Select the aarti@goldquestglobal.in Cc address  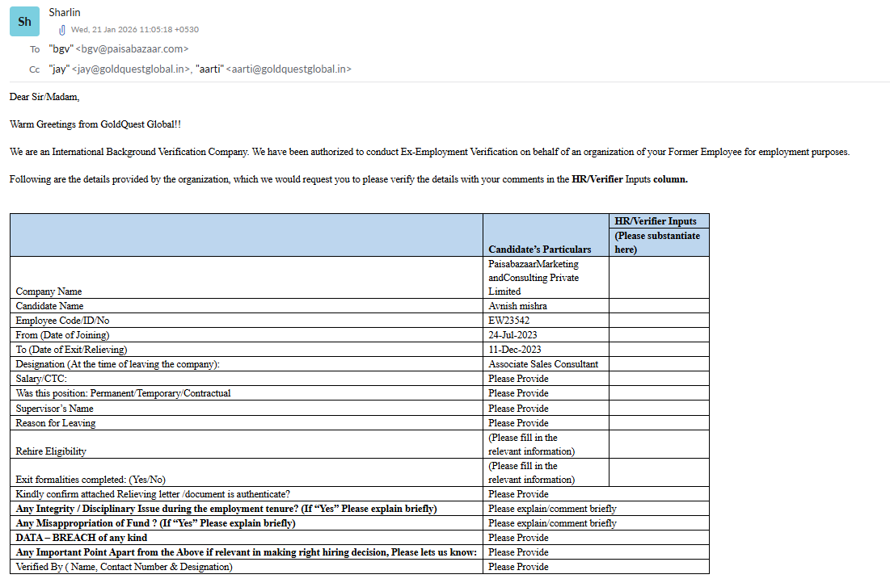coord(287,69)
